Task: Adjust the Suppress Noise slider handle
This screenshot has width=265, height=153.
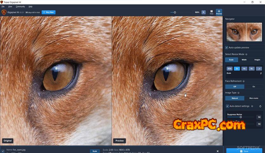Action: 241,117
